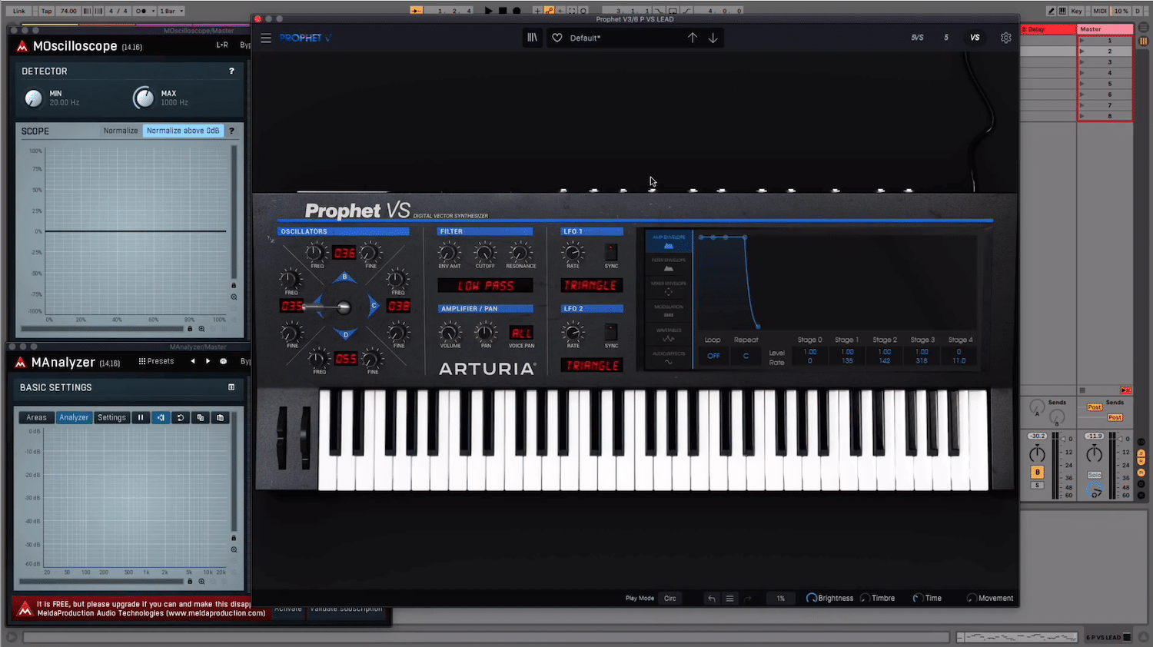Click Ableton Tap tempo button
1153x647 pixels.
46,11
